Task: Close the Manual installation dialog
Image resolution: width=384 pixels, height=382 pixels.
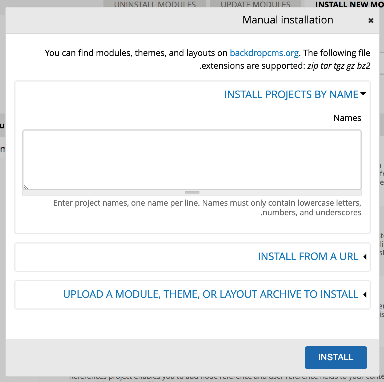Action: [371, 21]
